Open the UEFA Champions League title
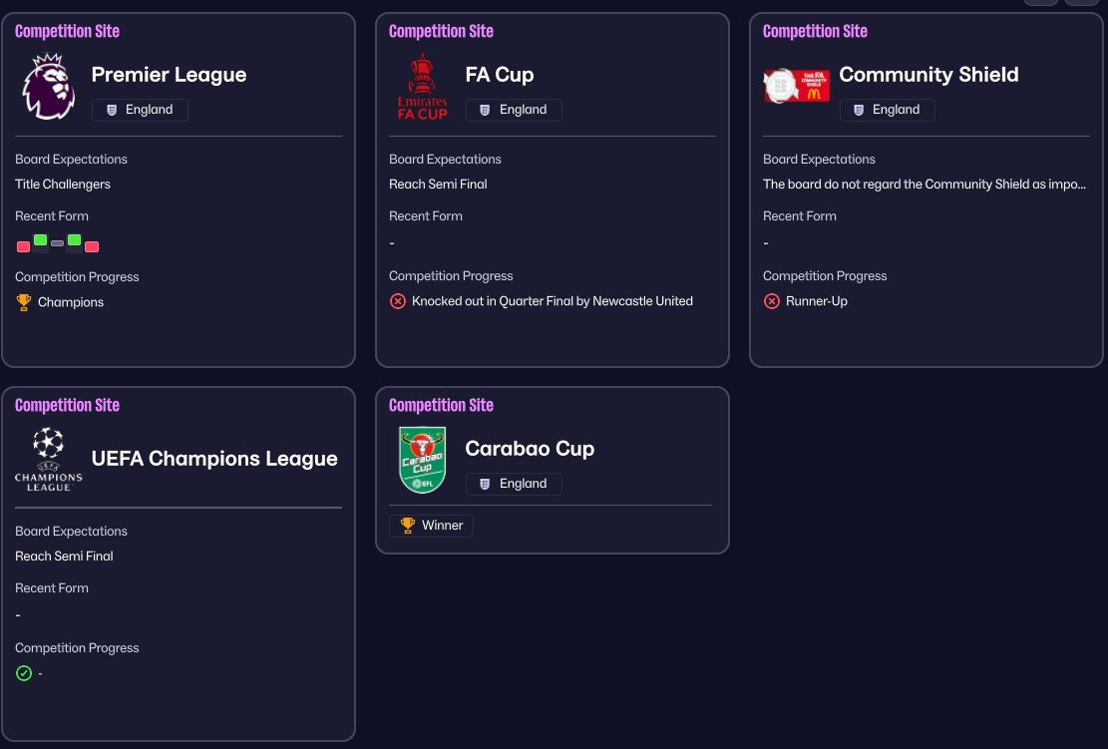This screenshot has width=1108, height=749. [x=214, y=459]
